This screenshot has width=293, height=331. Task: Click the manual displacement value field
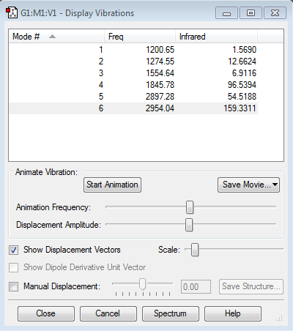[x=196, y=286]
